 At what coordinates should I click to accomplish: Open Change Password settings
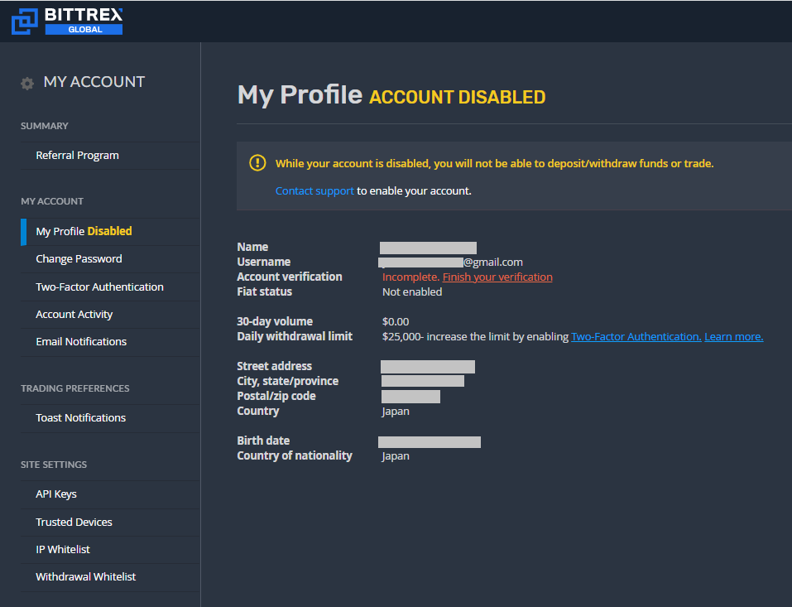(x=79, y=259)
